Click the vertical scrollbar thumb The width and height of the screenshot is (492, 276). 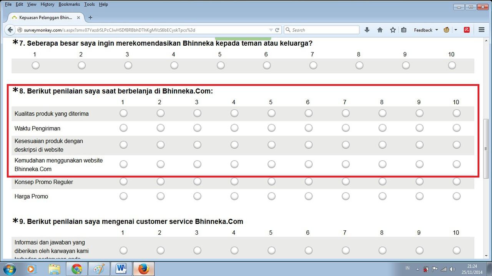pyautogui.click(x=486, y=148)
